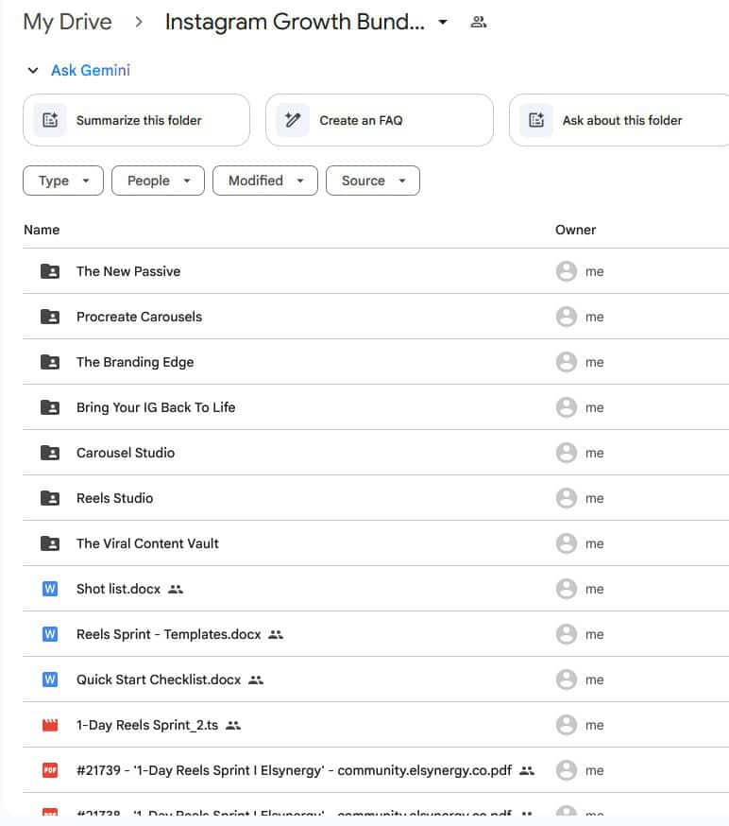
Task: Select The Viral Content Vault folder
Action: coord(147,543)
